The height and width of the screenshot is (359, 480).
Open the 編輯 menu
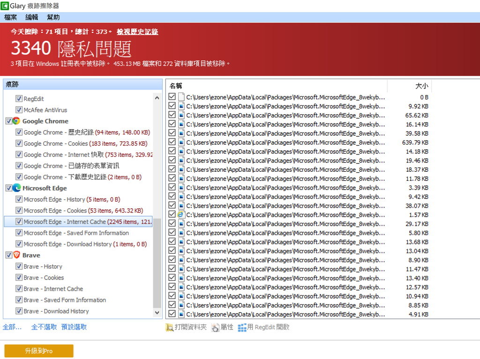pos(32,17)
